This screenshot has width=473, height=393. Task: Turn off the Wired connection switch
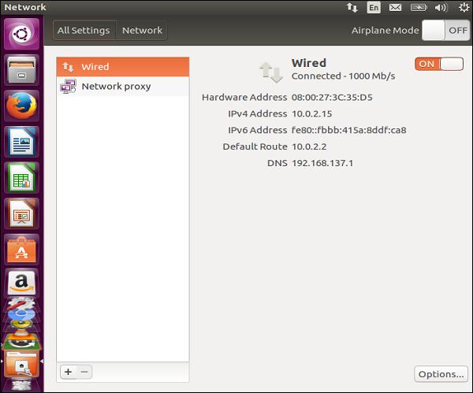439,64
